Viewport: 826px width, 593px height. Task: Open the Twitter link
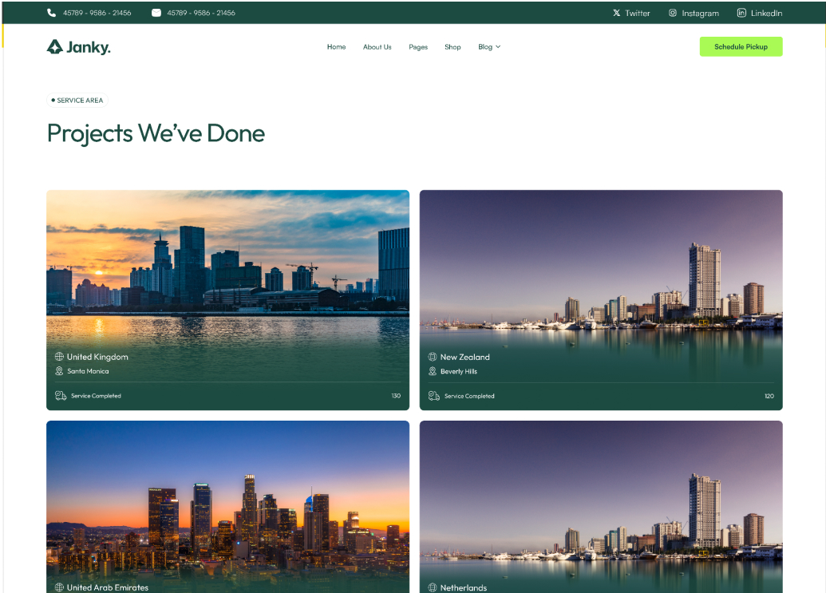click(638, 13)
